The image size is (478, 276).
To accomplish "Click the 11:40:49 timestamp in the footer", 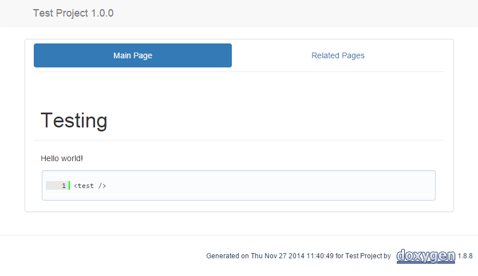I will (x=319, y=256).
